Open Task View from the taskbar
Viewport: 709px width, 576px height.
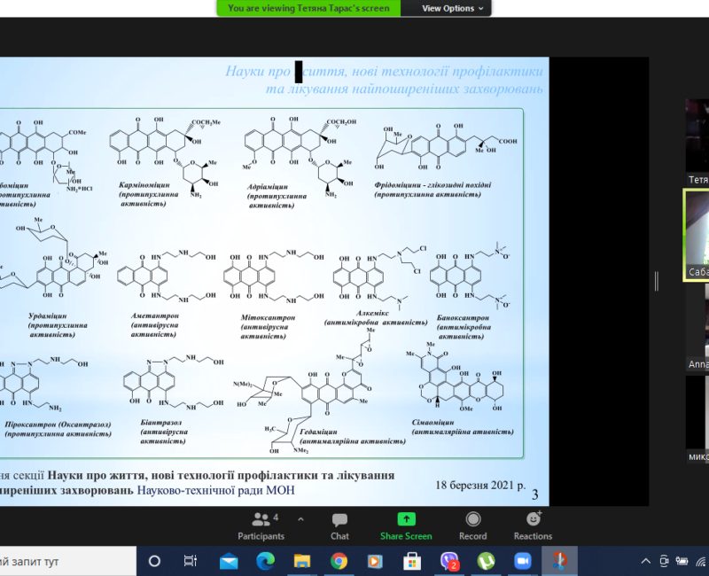191,561
